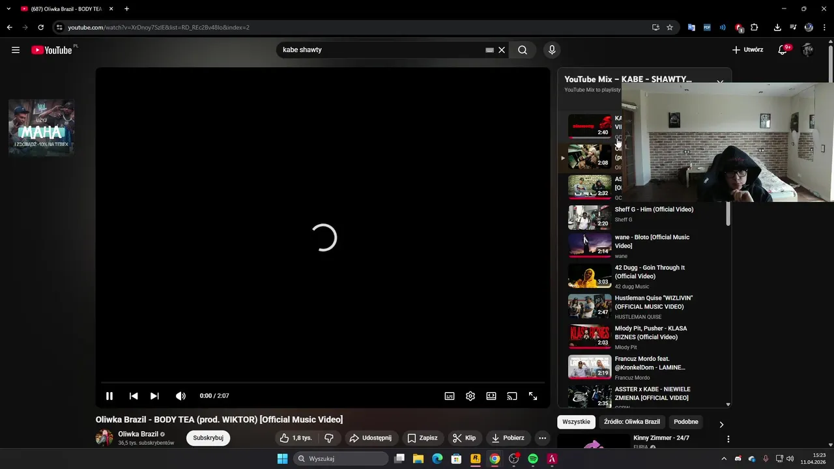Open the Chrome three-dot menu
The height and width of the screenshot is (469, 834).
tap(825, 27)
